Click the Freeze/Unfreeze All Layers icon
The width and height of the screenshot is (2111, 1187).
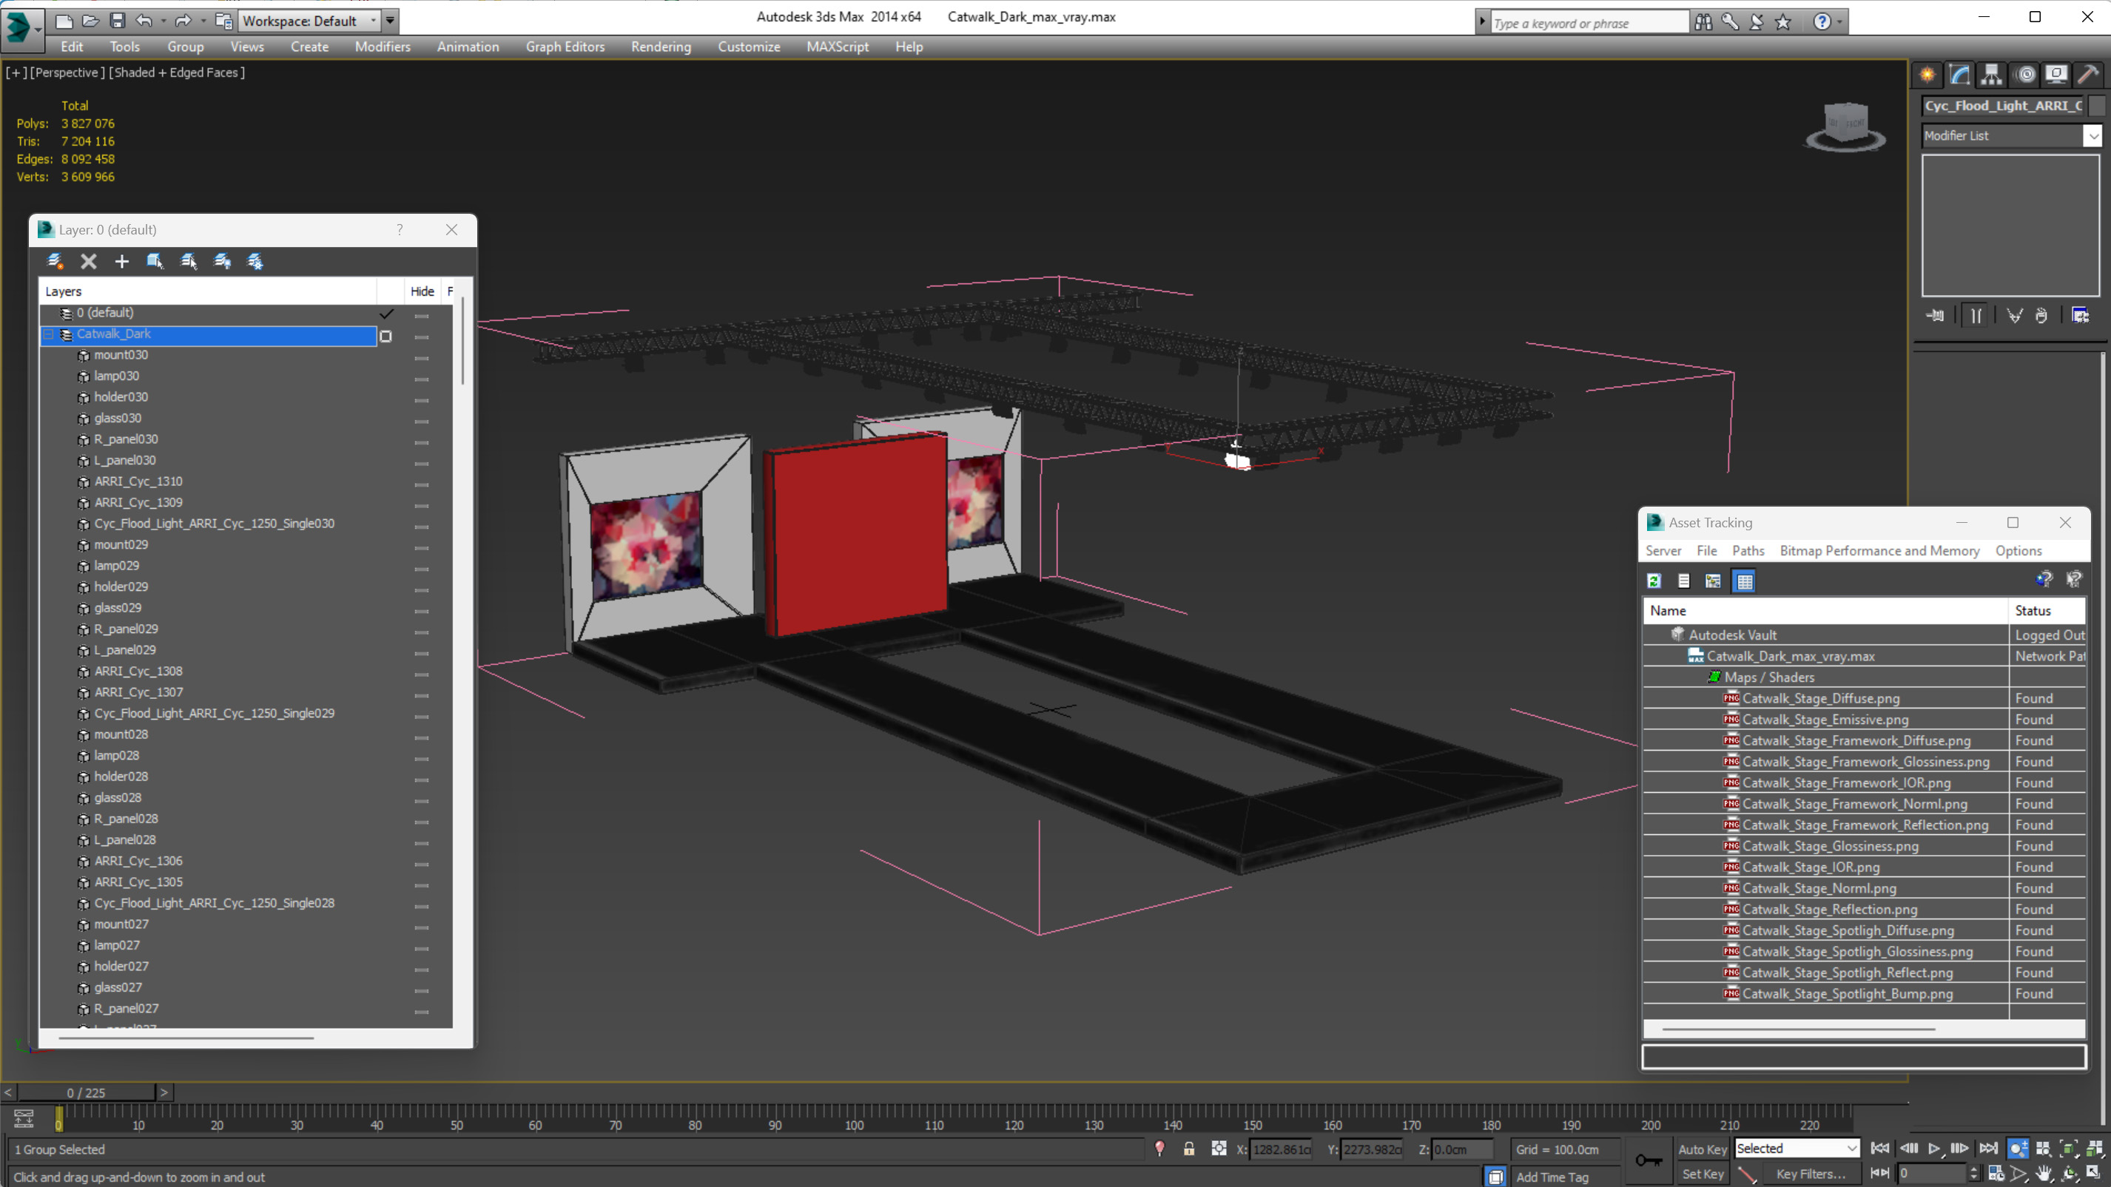pyautogui.click(x=256, y=261)
